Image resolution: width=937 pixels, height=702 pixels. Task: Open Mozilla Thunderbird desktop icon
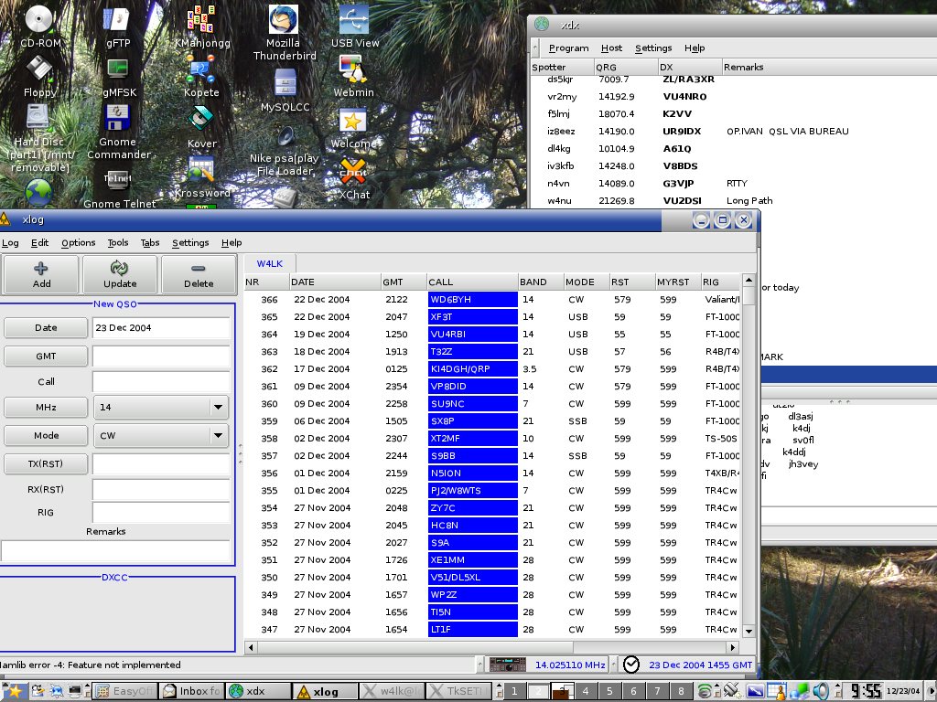click(284, 20)
